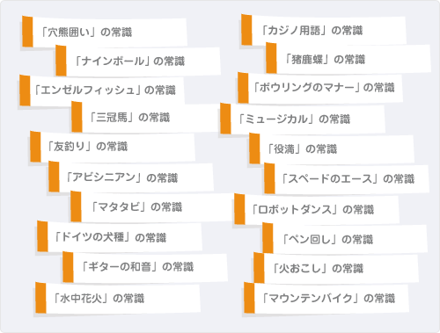Screen dimensions: 440x333
Task: Open 「ボウリングのマナー」の常識 topic
Action: pos(320,88)
